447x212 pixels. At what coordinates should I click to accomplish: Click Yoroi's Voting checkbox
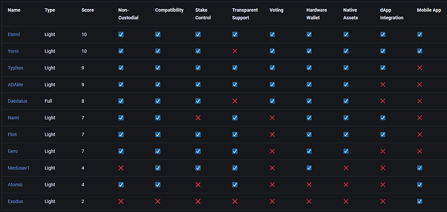pos(272,51)
